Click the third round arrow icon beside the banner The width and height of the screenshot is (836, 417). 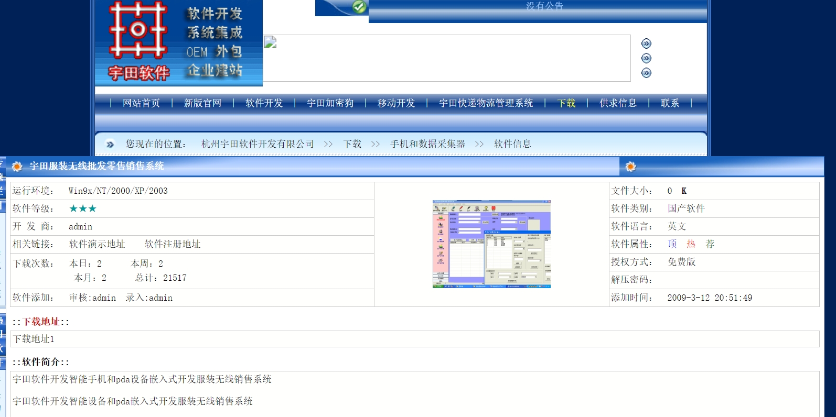pos(646,73)
